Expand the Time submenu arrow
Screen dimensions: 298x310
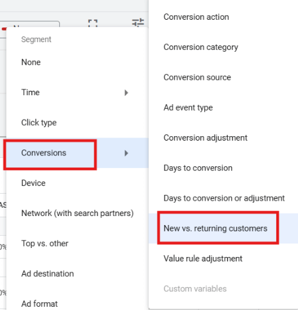tap(126, 93)
